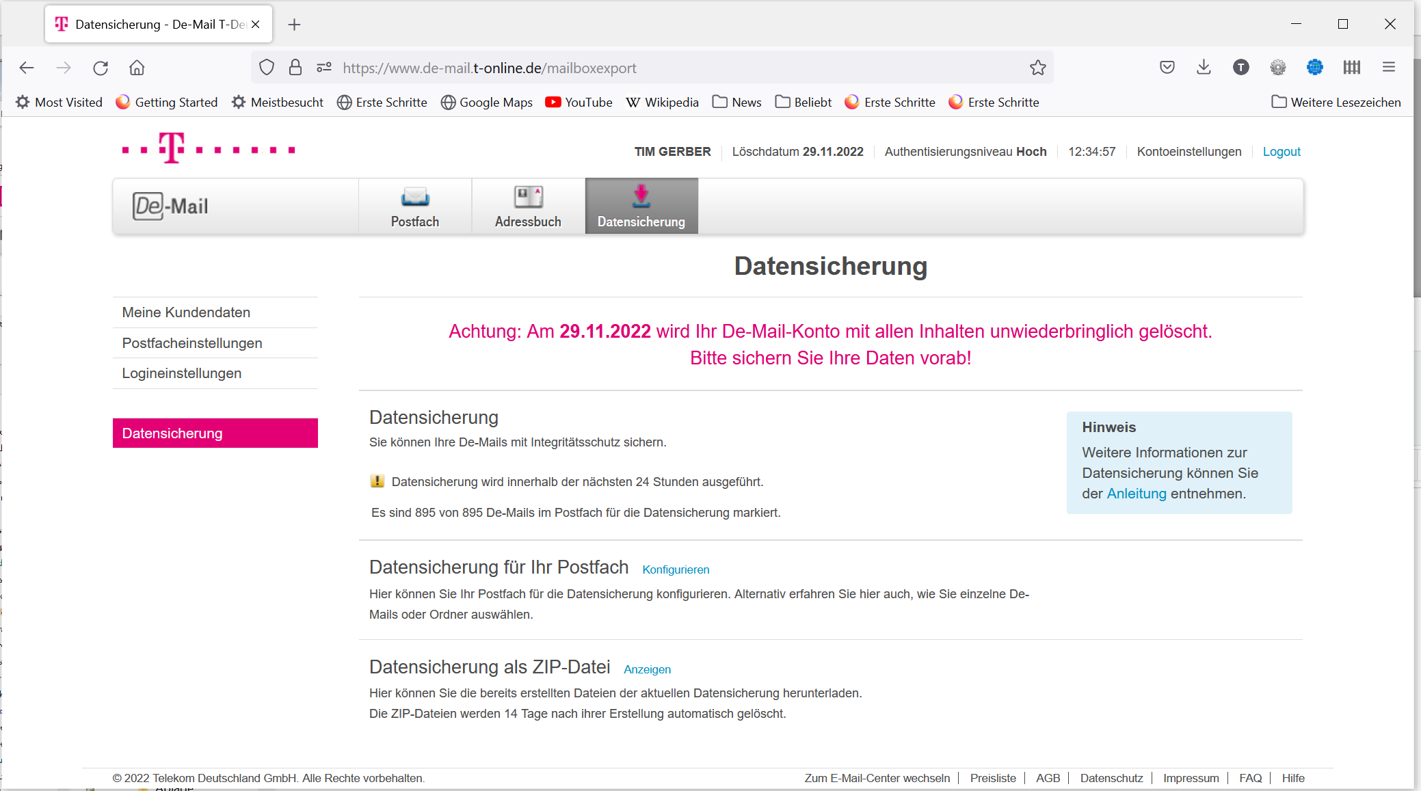Screen dimensions: 1421x791
Task: Expand the Beliebt bookmarks folder
Action: point(804,102)
